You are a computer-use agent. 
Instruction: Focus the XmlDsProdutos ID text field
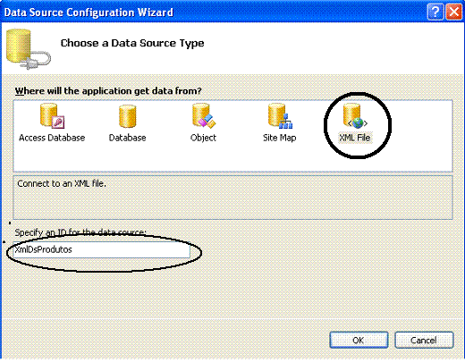coord(102,250)
